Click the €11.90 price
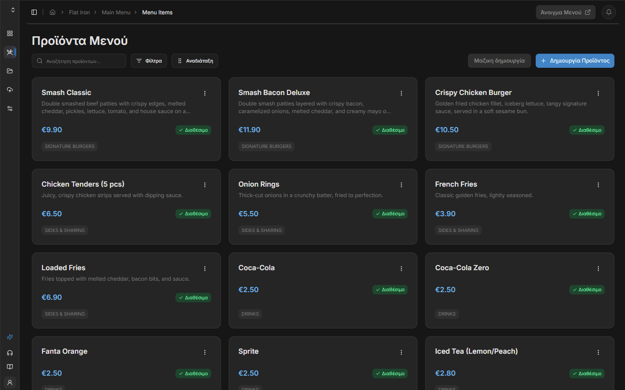This screenshot has height=390, width=625. [249, 130]
